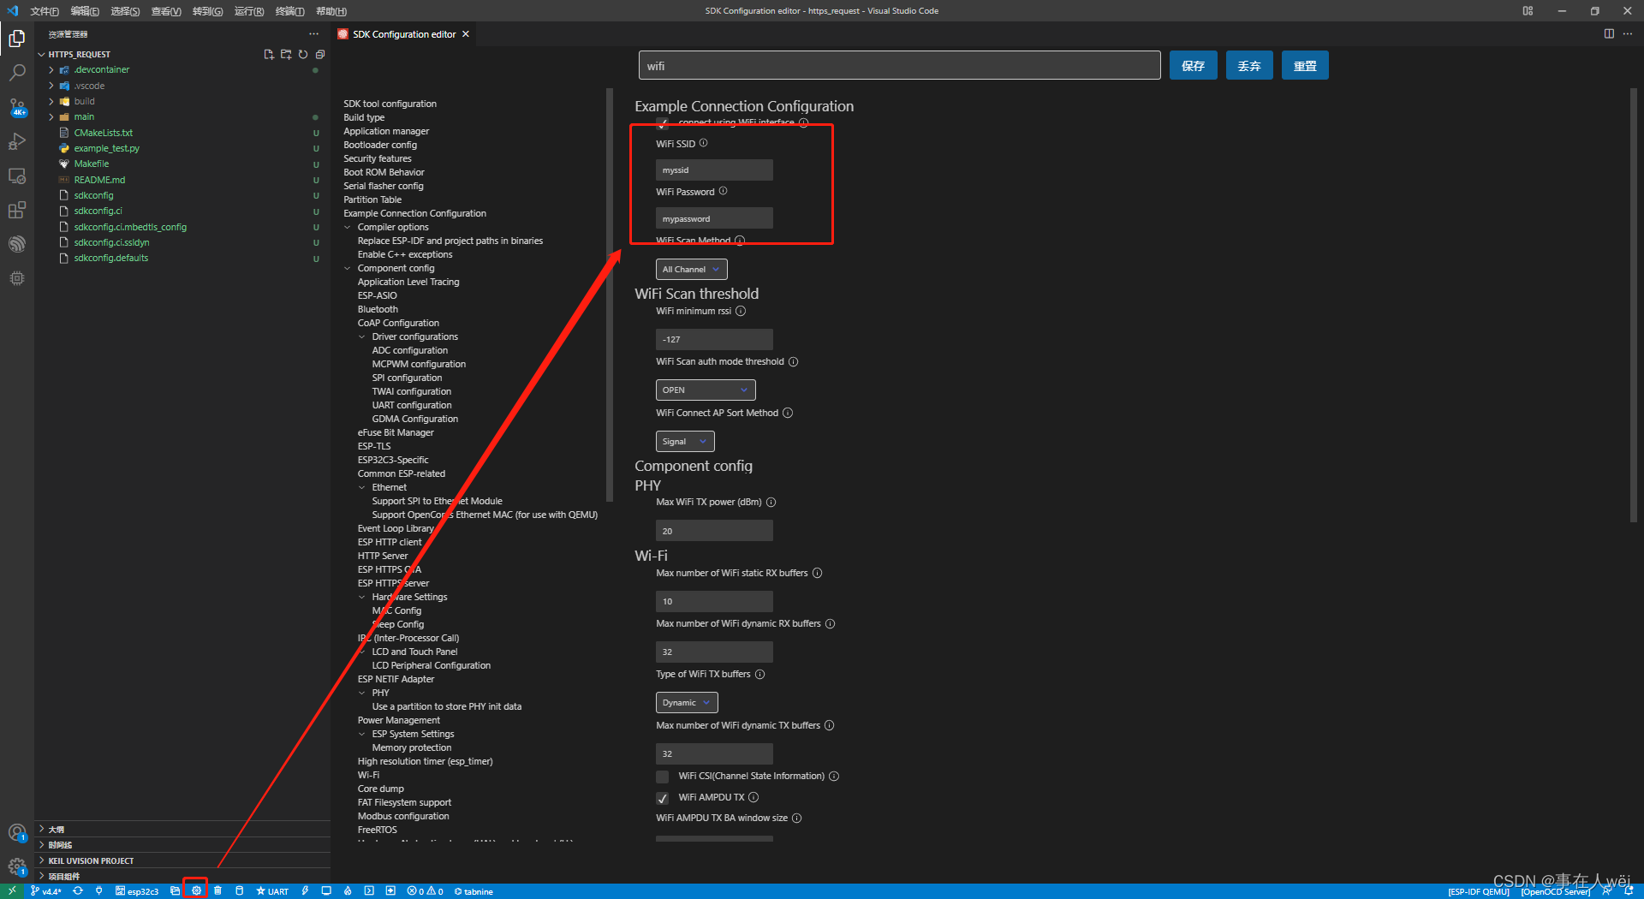1644x899 pixels.
Task: Open the Search view in activity bar
Action: 16,73
